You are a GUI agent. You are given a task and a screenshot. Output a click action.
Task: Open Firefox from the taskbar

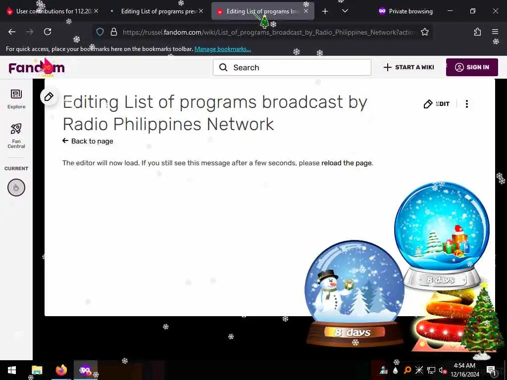61,370
